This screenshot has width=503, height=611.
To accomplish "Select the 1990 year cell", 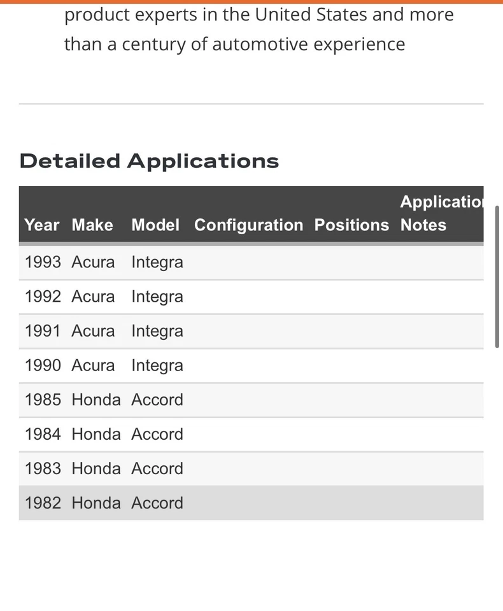I will pos(43,365).
